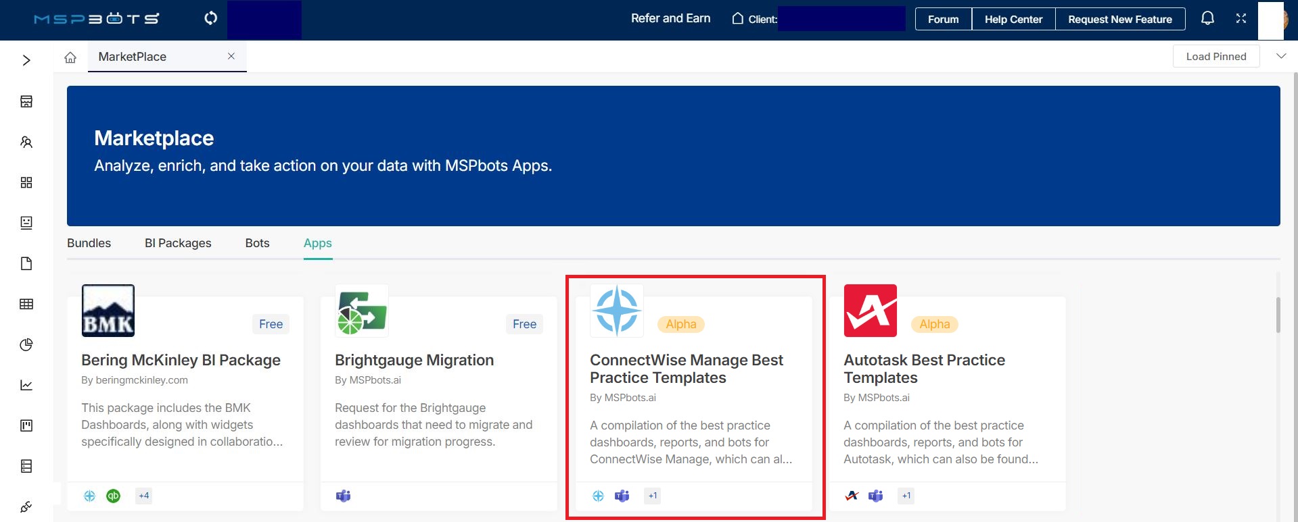Switch to the BI Packages tab
Image resolution: width=1298 pixels, height=522 pixels.
(x=178, y=243)
